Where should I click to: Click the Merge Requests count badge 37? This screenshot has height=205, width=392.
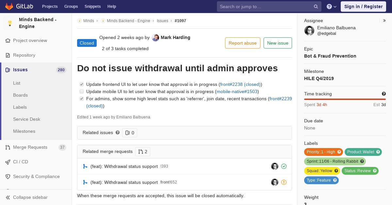[62, 147]
